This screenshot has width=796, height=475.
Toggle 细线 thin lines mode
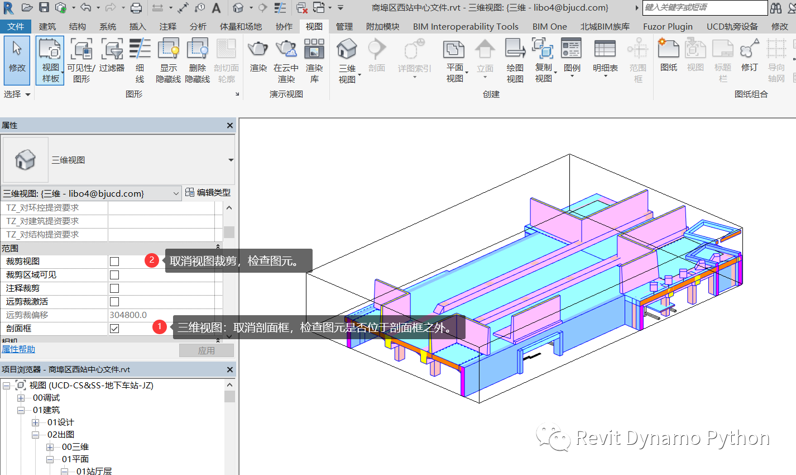coord(140,61)
